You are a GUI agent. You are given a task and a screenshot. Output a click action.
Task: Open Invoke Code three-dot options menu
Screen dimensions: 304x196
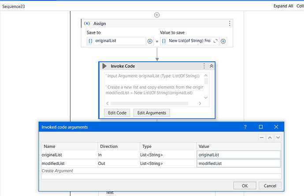204,66
